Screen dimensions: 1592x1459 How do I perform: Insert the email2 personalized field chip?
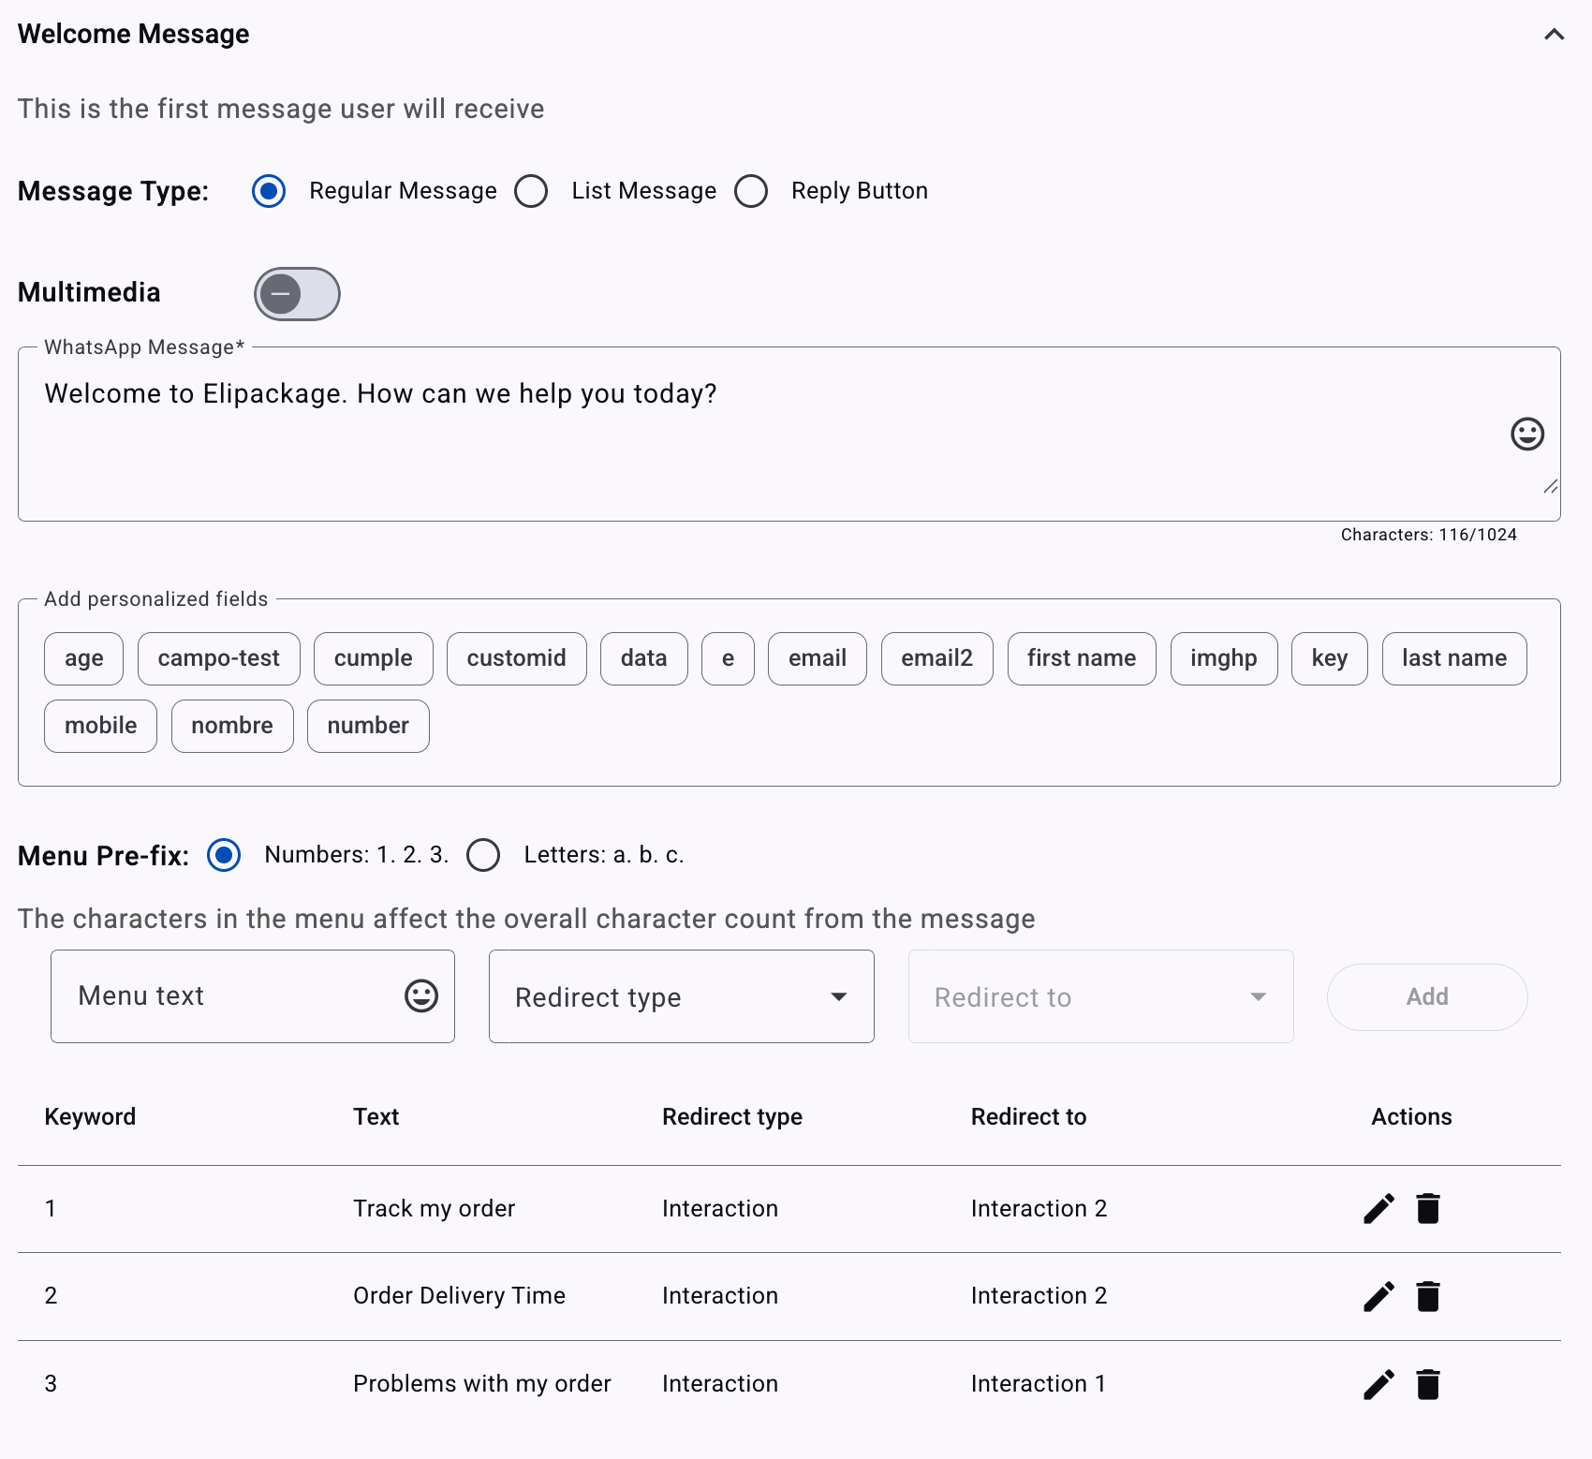(x=937, y=659)
